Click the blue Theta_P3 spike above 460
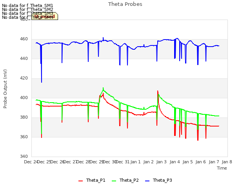 point(103,38)
